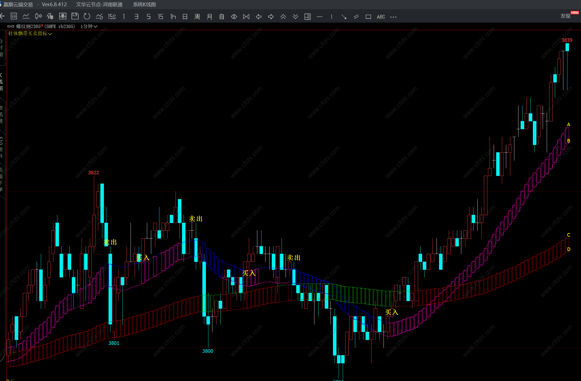The width and height of the screenshot is (581, 381).
Task: Switch chart to 15-minute period
Action: (160, 17)
